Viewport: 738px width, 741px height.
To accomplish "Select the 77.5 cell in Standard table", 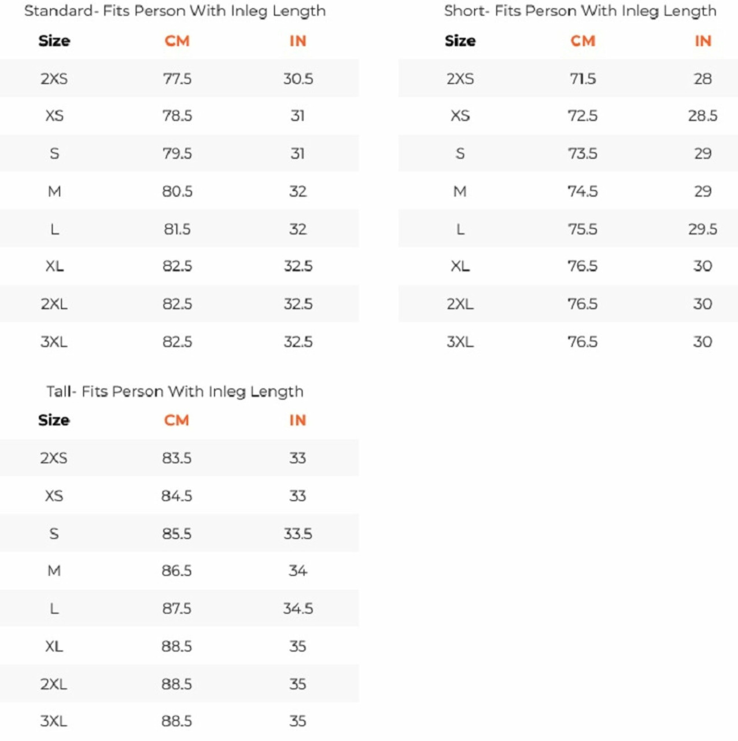I will pos(177,79).
